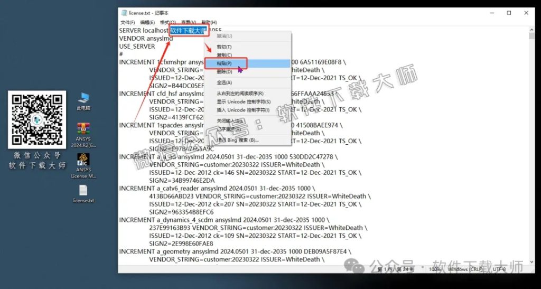Screen dimensions: 541x289
Task: Maximize the Notepad window
Action: tap(509, 13)
